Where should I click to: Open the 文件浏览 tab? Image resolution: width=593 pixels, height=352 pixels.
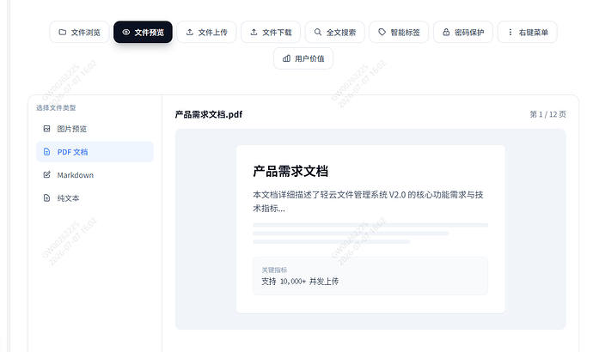[79, 32]
